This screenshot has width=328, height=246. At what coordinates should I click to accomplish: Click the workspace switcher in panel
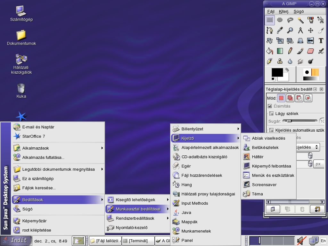click(272, 241)
